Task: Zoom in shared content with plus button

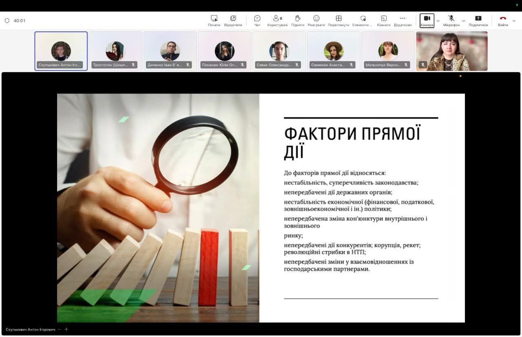Action: [66, 329]
